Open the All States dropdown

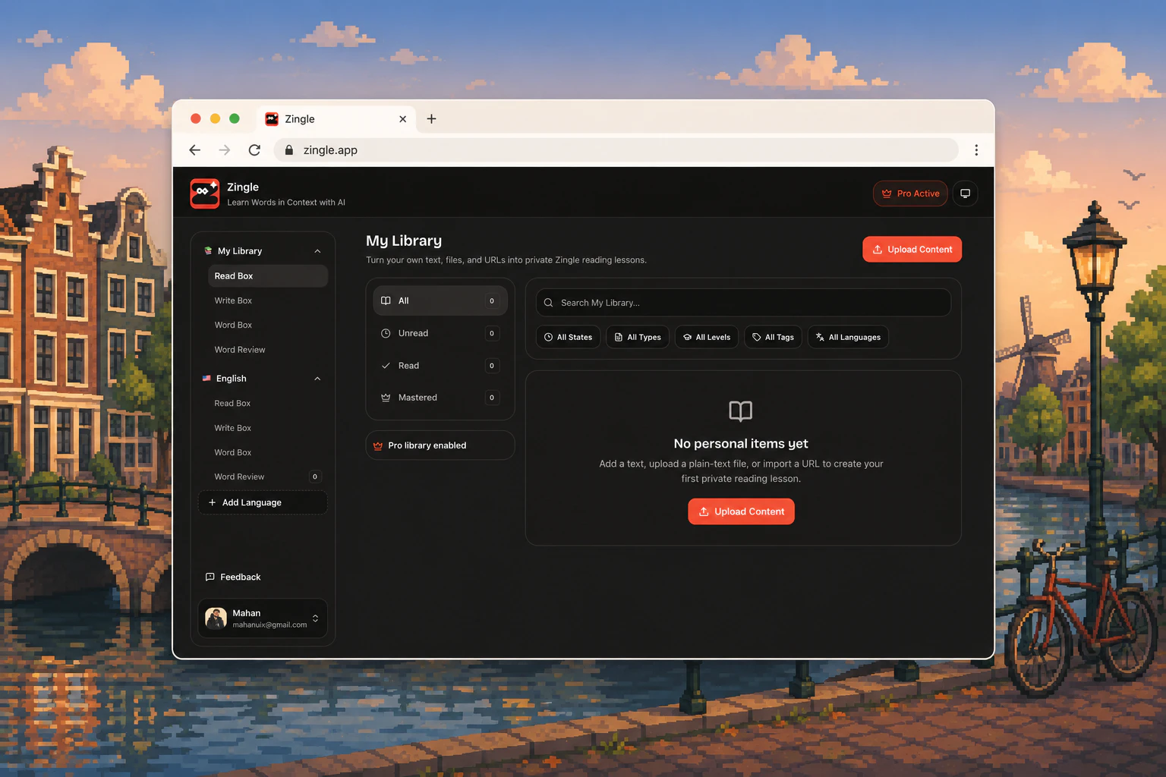click(568, 337)
